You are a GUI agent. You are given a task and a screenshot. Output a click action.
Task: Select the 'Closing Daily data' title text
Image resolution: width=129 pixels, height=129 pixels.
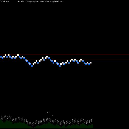[32, 2]
